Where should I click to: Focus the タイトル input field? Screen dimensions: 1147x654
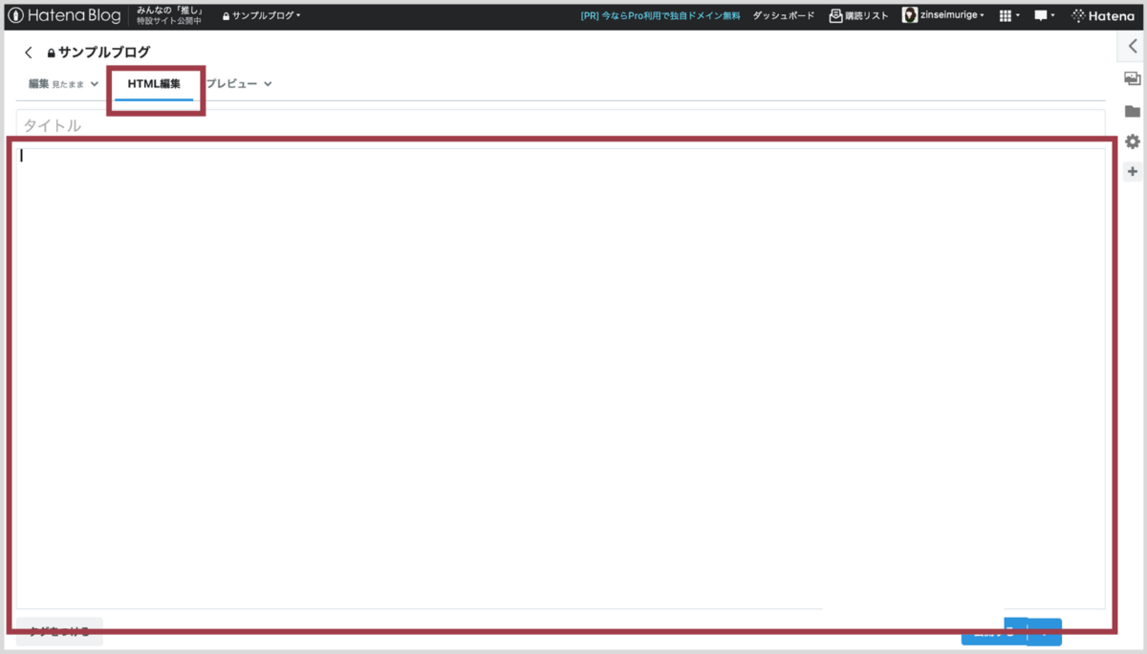point(560,125)
